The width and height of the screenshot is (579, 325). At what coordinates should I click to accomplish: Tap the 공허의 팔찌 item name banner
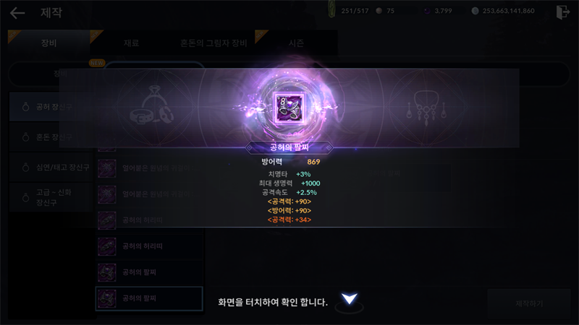pos(289,148)
